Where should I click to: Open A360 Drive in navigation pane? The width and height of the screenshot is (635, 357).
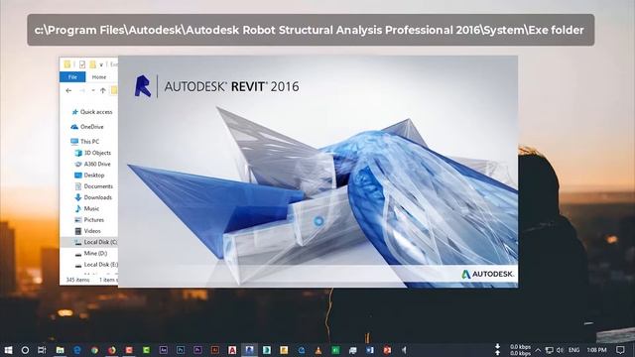(x=92, y=164)
